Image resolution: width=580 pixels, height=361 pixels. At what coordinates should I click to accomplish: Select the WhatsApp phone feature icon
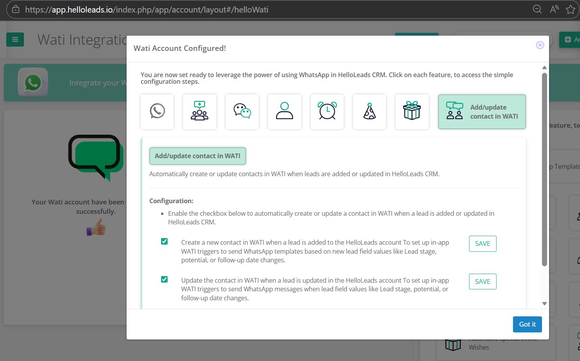pos(157,112)
